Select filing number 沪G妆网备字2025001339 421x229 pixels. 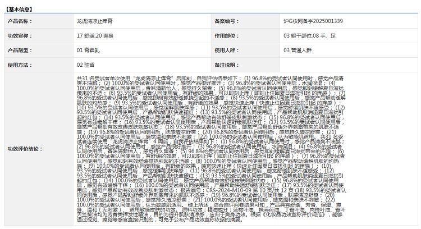313,21
